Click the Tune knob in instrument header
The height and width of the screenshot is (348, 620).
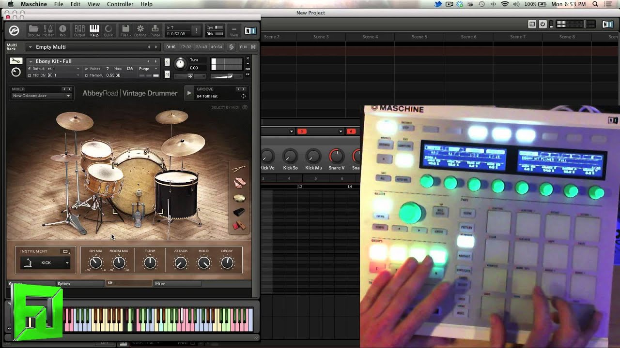[180, 63]
